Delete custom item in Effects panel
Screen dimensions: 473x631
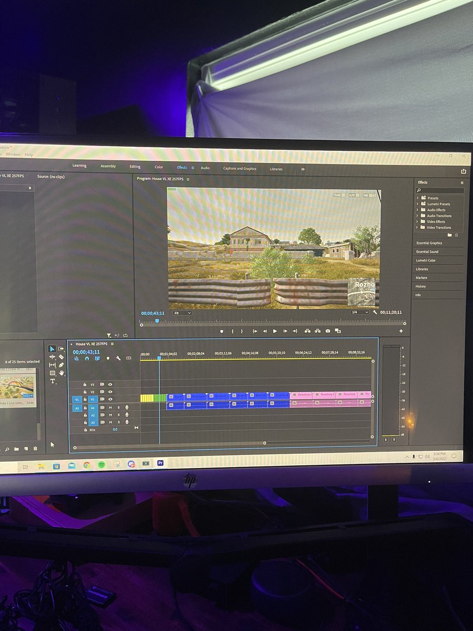[x=456, y=235]
